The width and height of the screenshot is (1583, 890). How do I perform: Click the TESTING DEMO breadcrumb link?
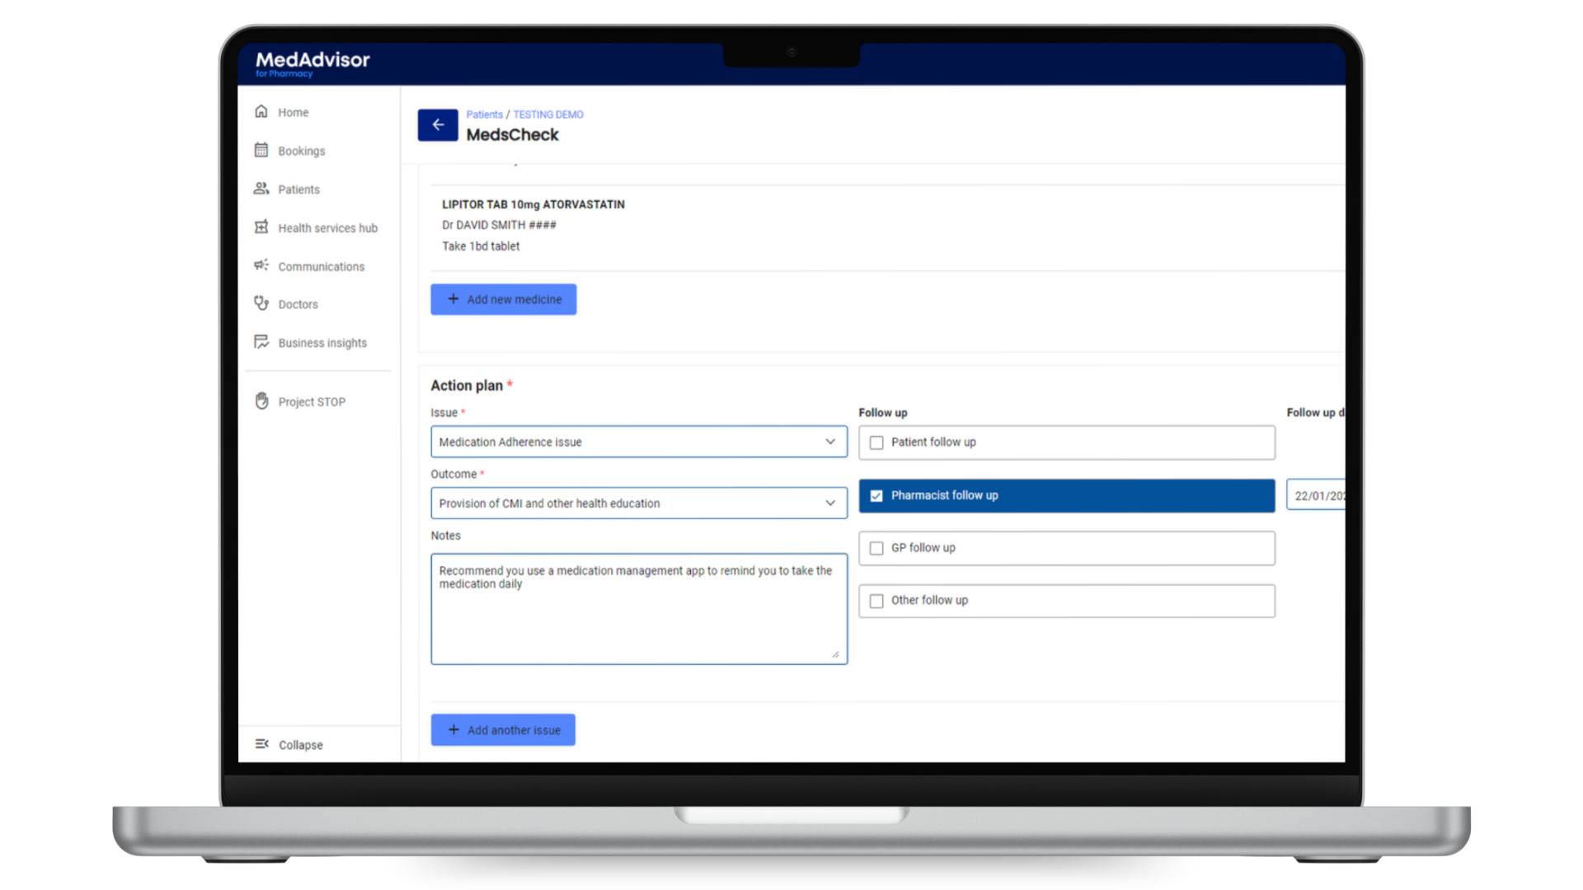[547, 114]
